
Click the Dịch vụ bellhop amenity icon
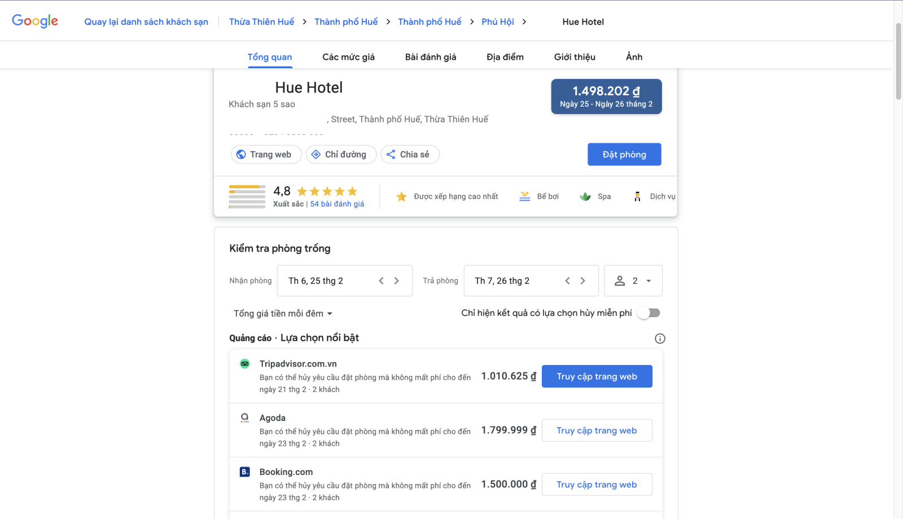pyautogui.click(x=637, y=196)
